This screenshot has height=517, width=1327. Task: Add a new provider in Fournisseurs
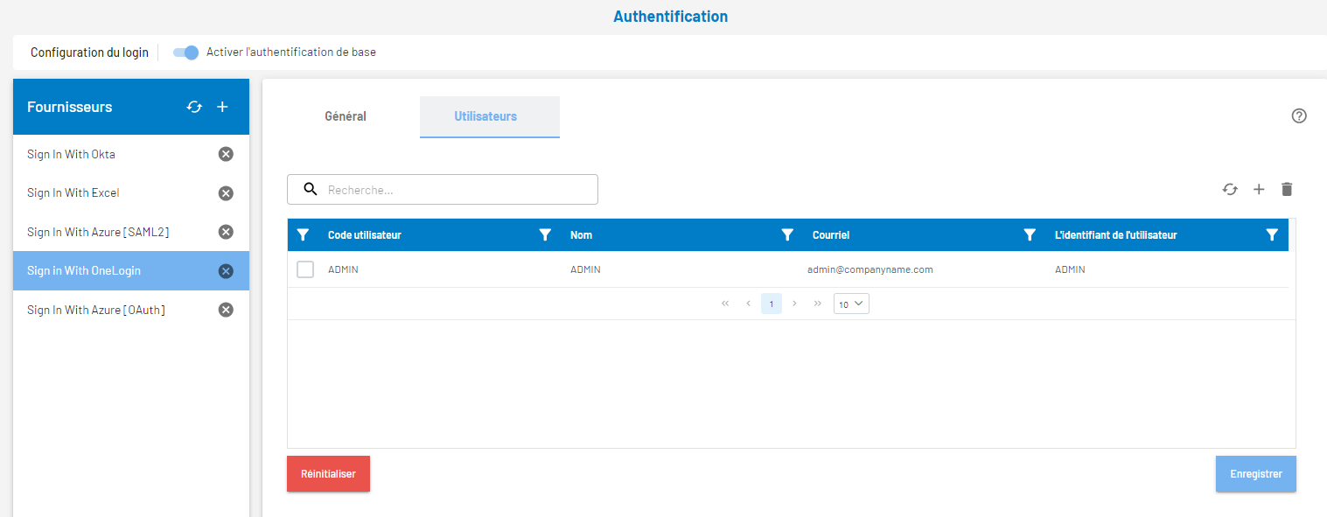coord(222,107)
